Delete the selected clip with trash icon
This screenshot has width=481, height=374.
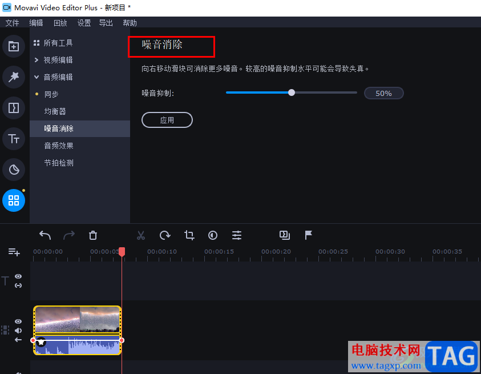point(93,235)
